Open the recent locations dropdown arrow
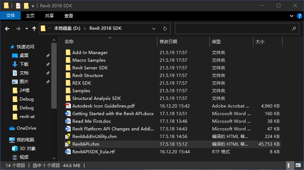This screenshot has width=304, height=170. [x=27, y=29]
